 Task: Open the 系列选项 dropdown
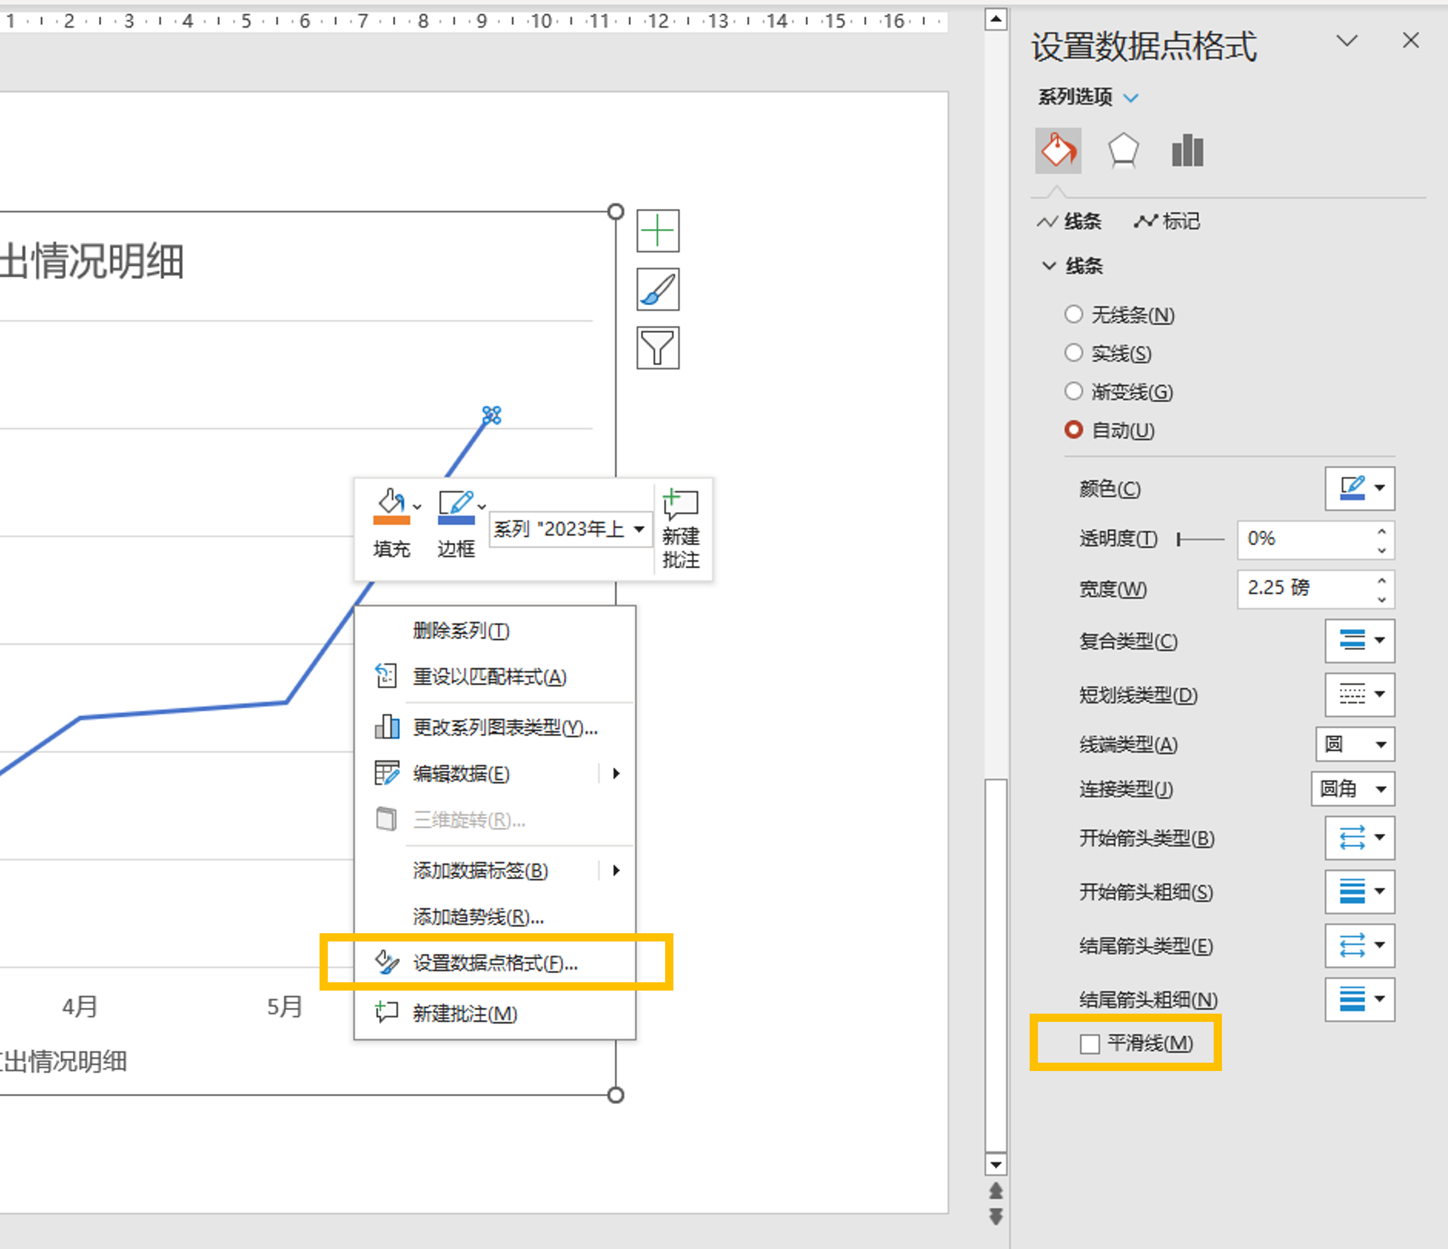click(1131, 98)
